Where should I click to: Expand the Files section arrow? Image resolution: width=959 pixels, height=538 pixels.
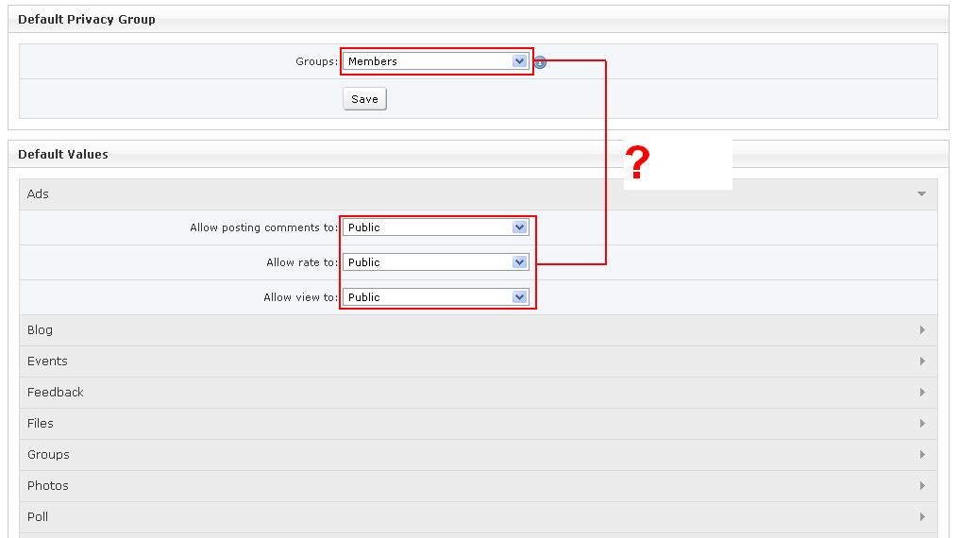(922, 424)
